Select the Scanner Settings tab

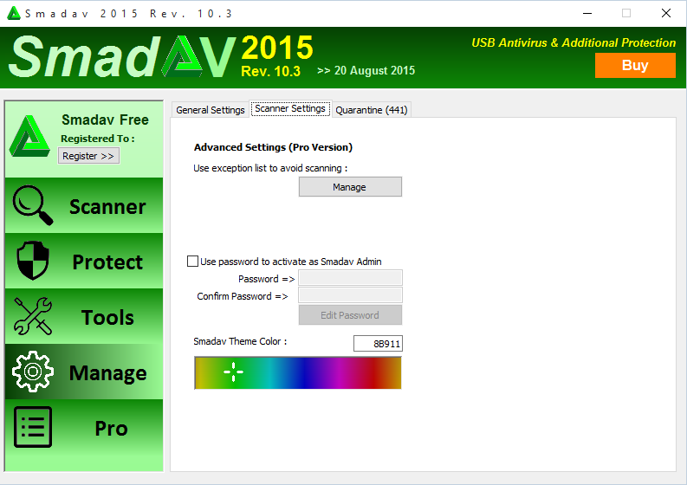(290, 108)
